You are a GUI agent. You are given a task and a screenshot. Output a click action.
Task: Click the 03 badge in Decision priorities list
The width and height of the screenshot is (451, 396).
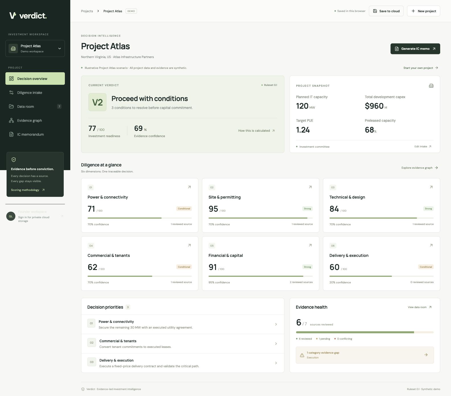(92, 362)
